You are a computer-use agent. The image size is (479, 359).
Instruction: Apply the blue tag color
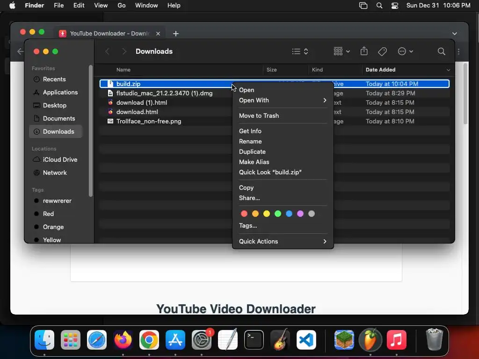click(289, 214)
